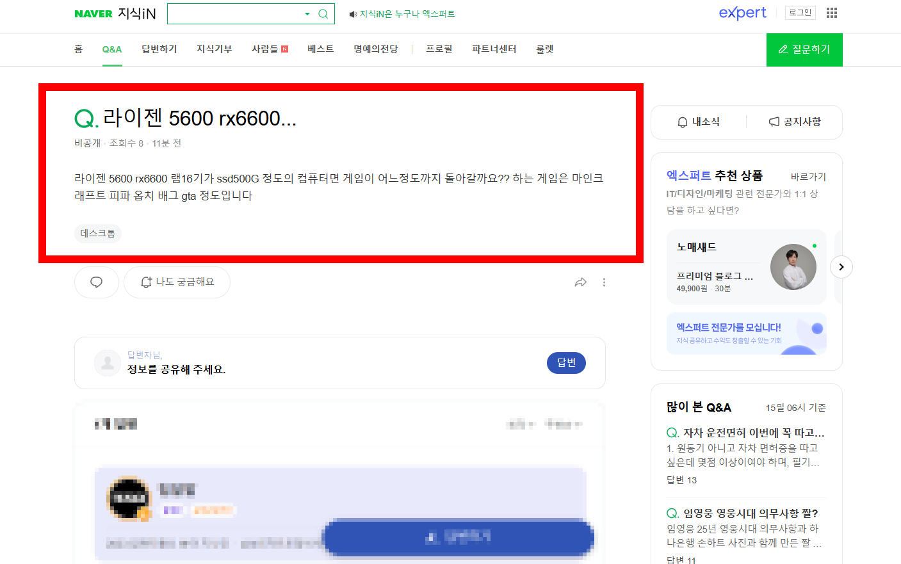Click the green 질문하기 button
This screenshot has width=901, height=564.
pos(804,49)
